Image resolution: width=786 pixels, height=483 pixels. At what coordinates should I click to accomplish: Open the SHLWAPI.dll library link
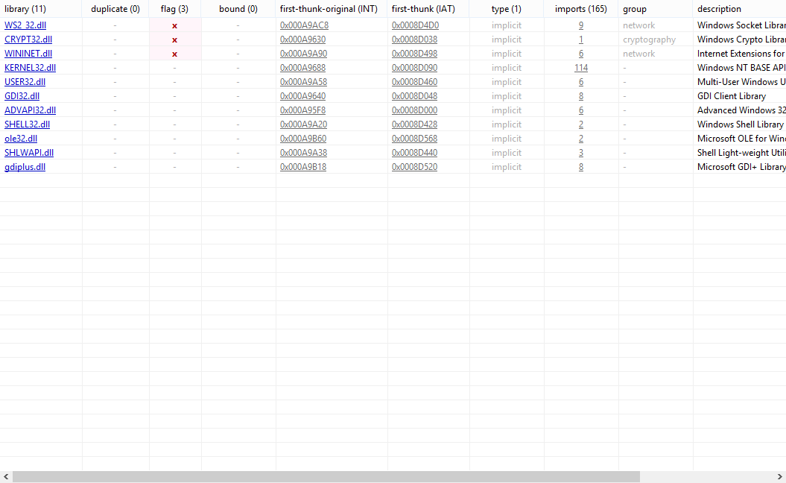(x=29, y=153)
